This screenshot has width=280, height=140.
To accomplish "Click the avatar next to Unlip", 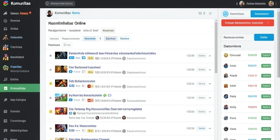I will point(226,107).
